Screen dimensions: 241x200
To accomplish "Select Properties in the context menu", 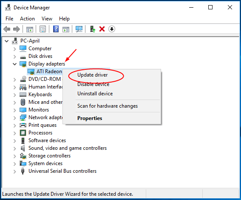I will point(90,118).
